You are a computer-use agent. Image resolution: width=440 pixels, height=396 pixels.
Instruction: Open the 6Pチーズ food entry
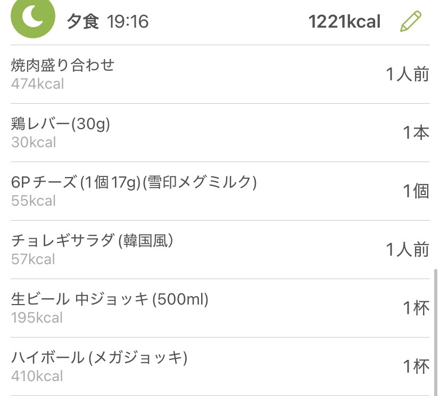point(134,182)
